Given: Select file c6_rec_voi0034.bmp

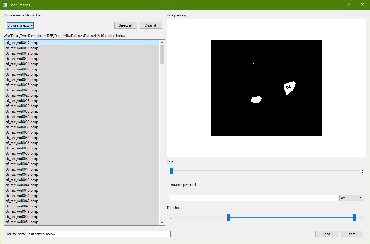Looking at the screenshot, I should [x=82, y=132].
